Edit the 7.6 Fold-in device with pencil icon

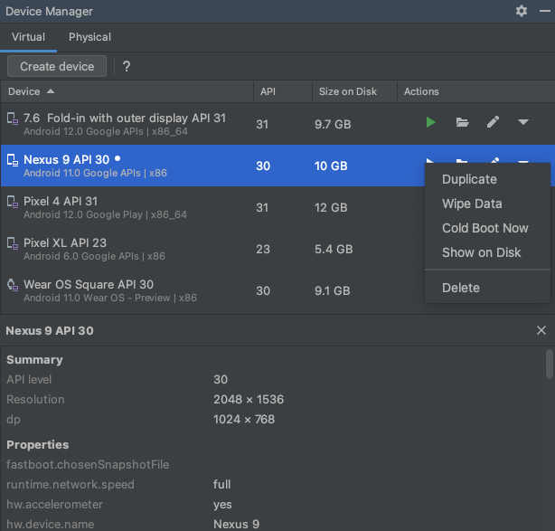coord(493,122)
